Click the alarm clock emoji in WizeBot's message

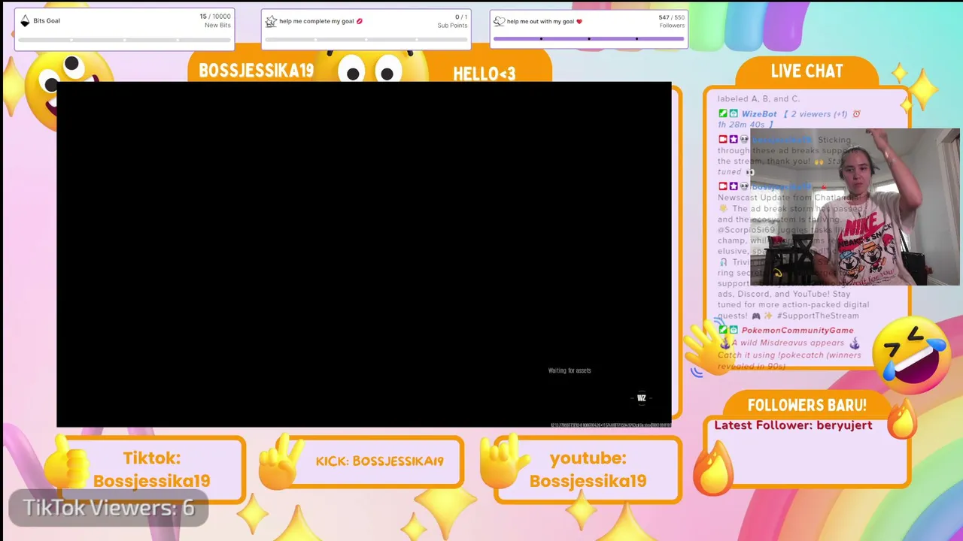(x=856, y=114)
